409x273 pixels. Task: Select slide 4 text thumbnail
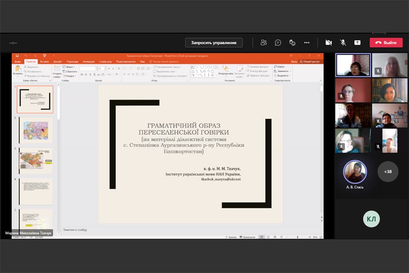coord(35,192)
